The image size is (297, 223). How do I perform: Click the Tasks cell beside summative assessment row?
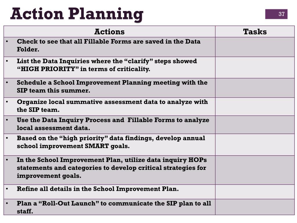[255, 107]
